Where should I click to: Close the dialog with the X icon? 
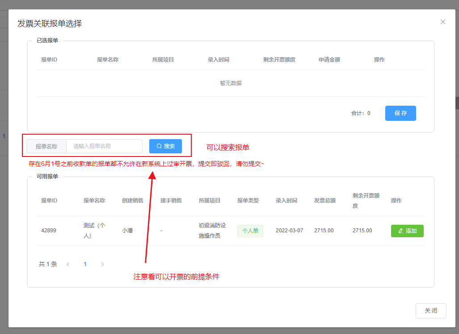click(442, 22)
